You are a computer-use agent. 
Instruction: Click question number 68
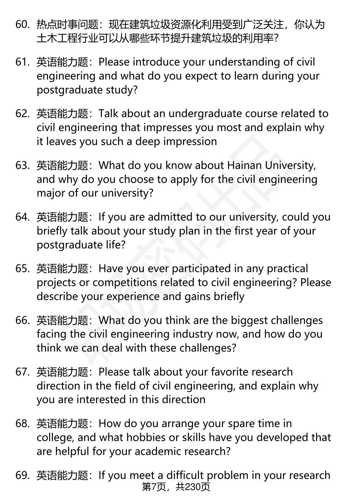23,424
